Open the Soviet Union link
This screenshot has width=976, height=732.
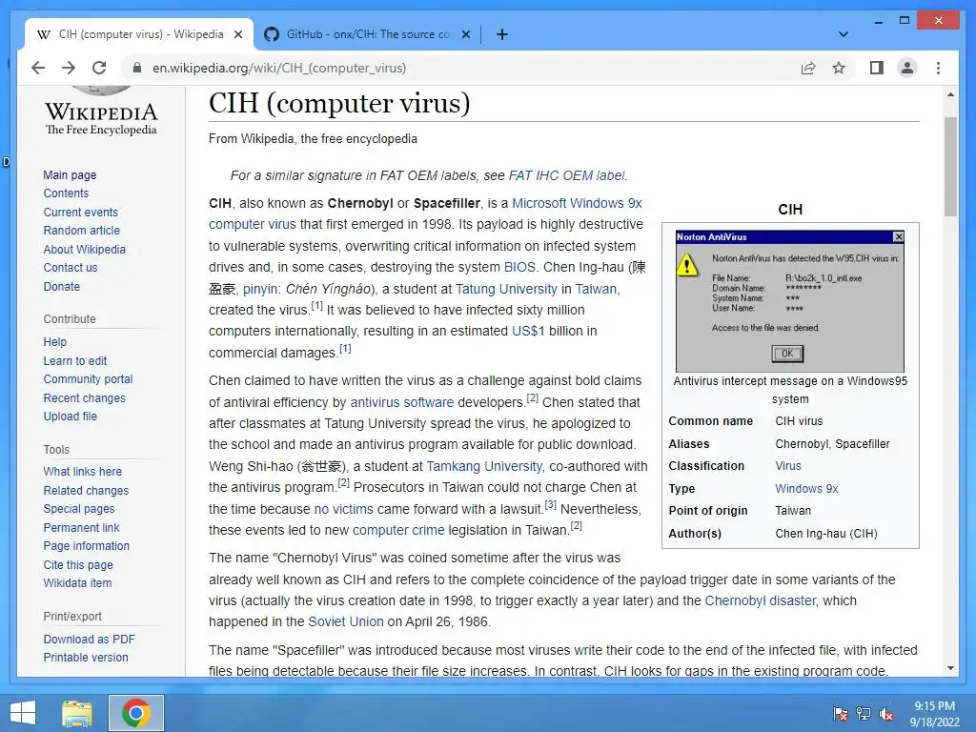[x=346, y=621]
